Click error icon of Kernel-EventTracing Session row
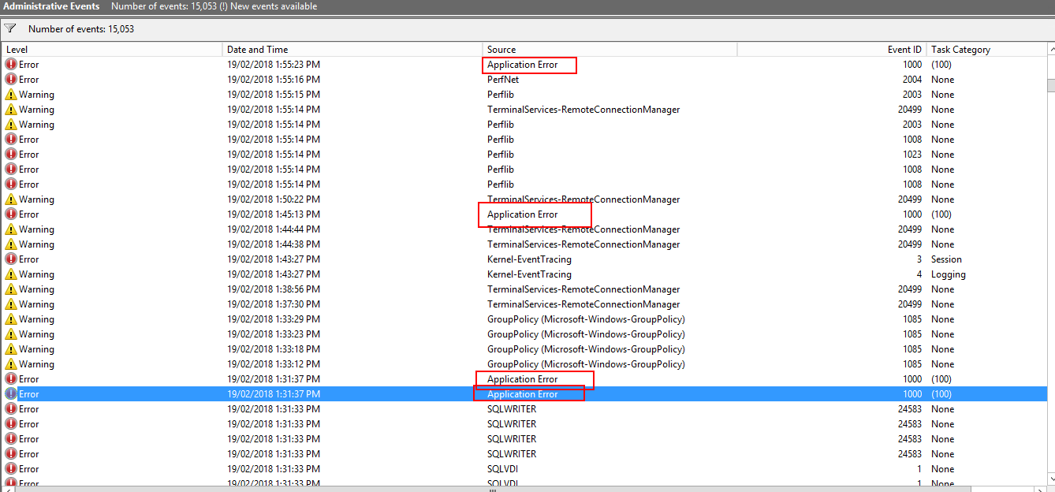The image size is (1055, 492). tap(11, 259)
